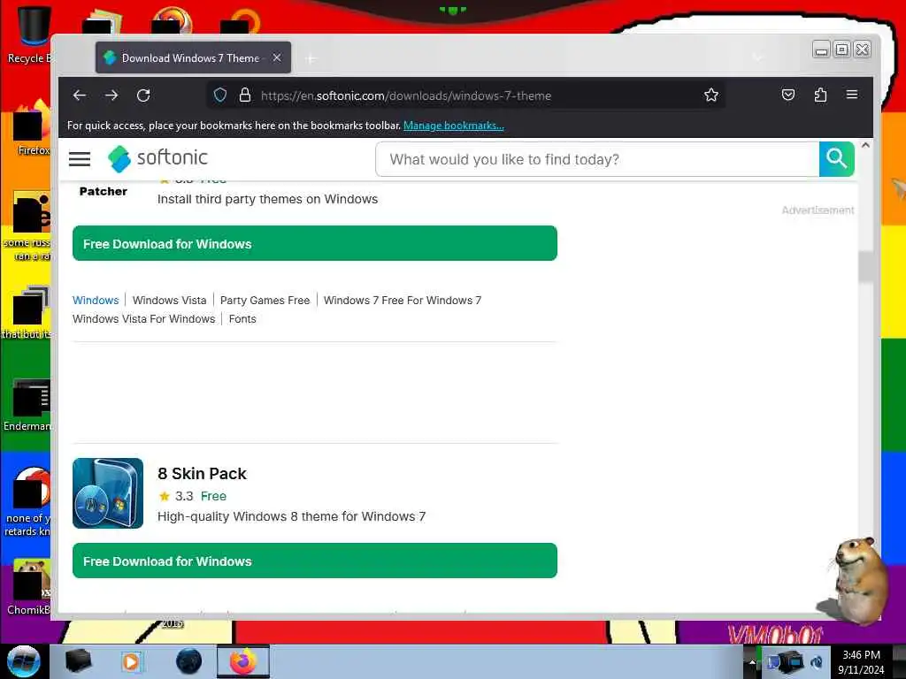Select Enderman desktop icon
The height and width of the screenshot is (679, 906).
coord(27,405)
